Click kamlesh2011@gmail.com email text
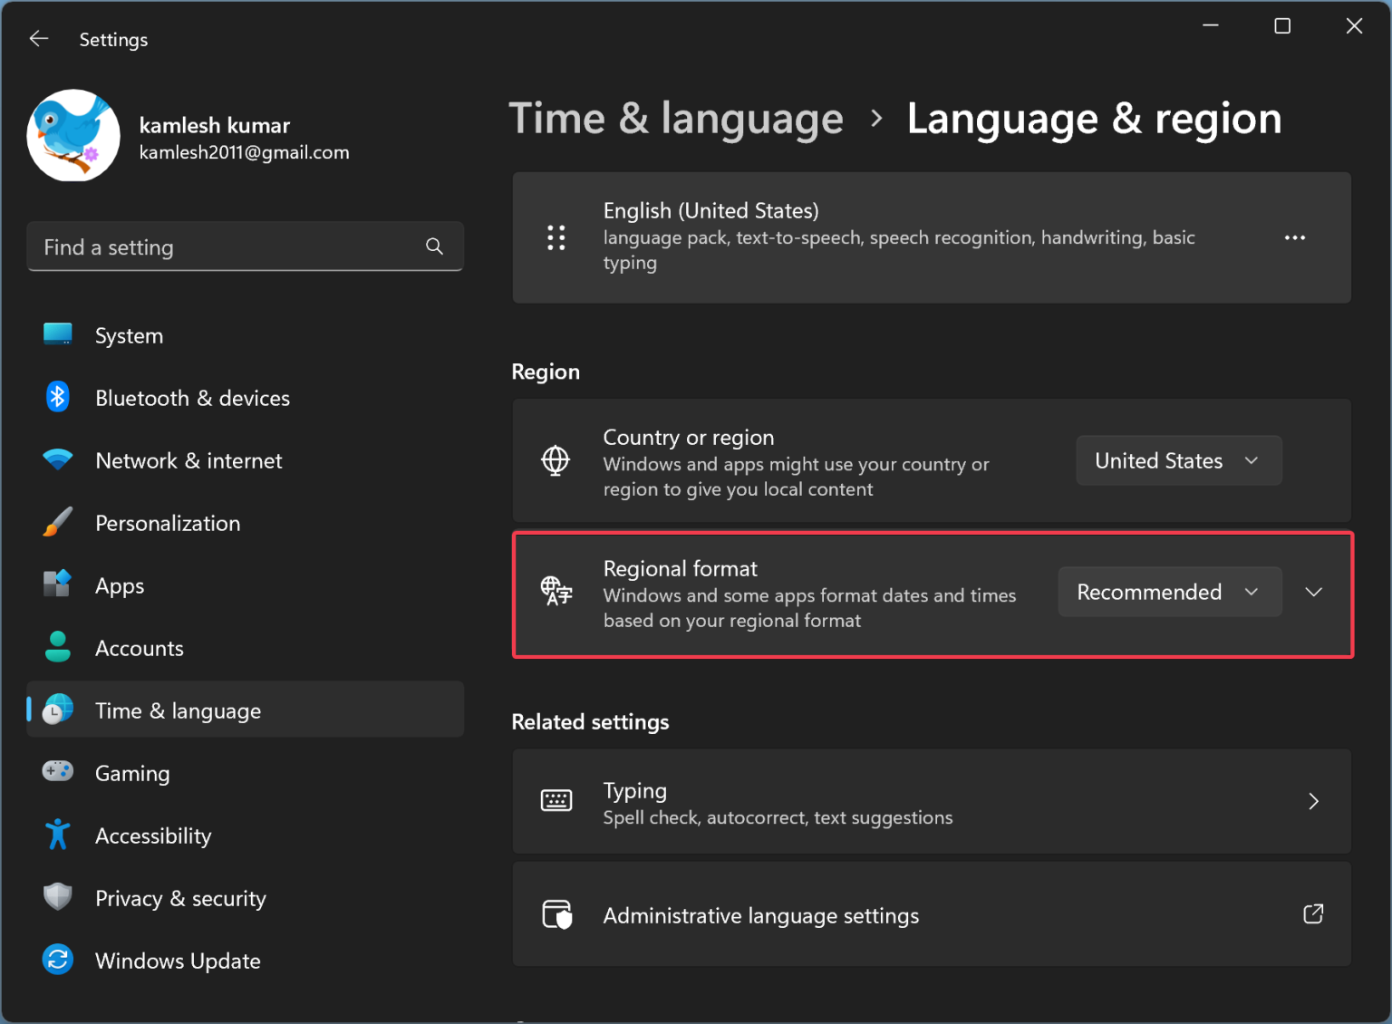Screen dimensions: 1392x1024 245,152
